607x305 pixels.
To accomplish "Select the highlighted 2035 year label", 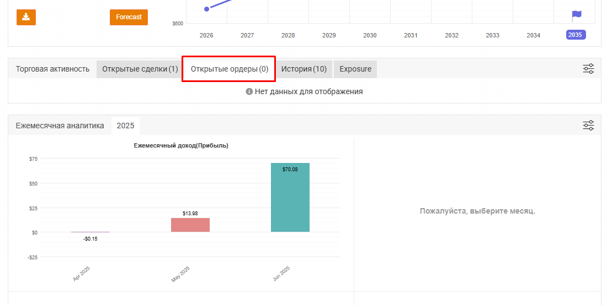I will 575,35.
